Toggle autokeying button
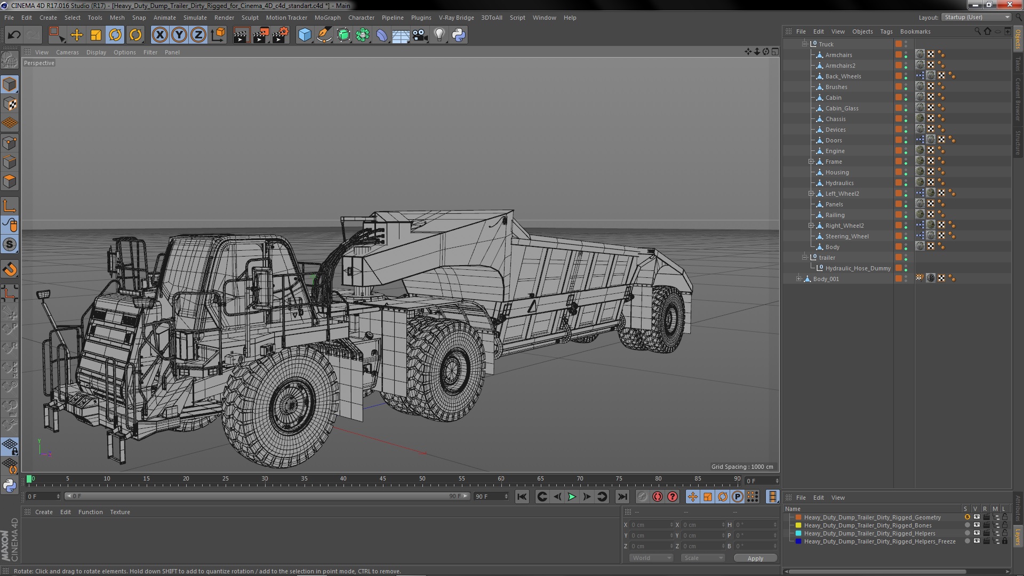1024x576 pixels. [658, 497]
